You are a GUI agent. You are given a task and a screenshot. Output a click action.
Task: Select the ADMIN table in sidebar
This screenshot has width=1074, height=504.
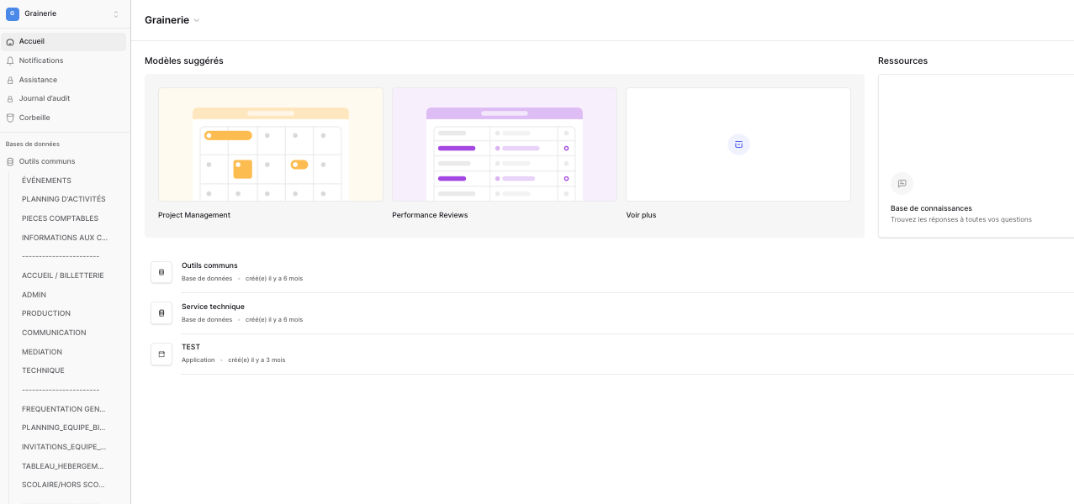pos(34,295)
